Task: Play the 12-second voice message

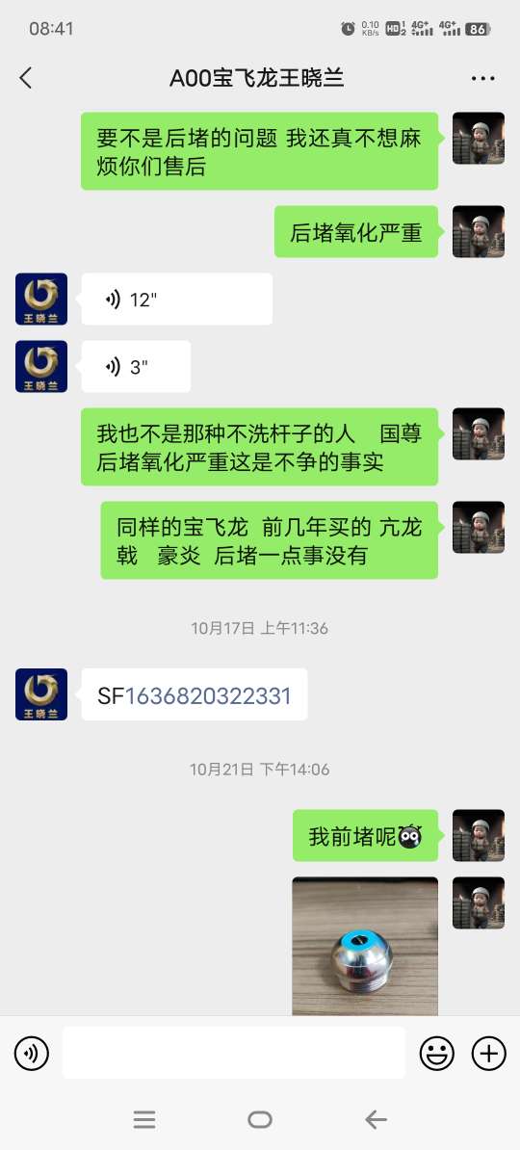Action: (177, 300)
